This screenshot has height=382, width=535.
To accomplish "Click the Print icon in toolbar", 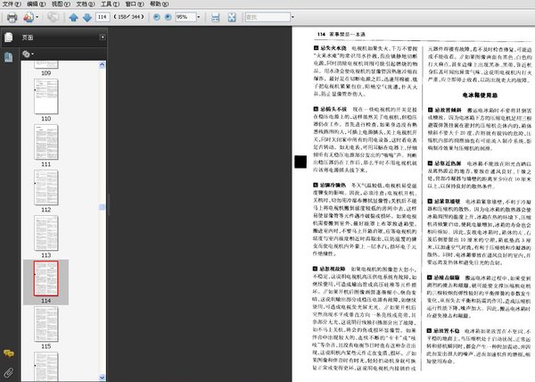I will [x=11, y=17].
